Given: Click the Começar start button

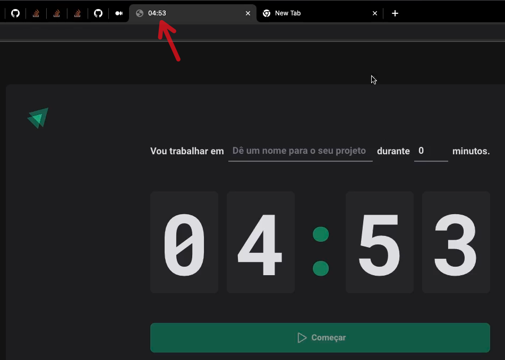Looking at the screenshot, I should coord(320,338).
